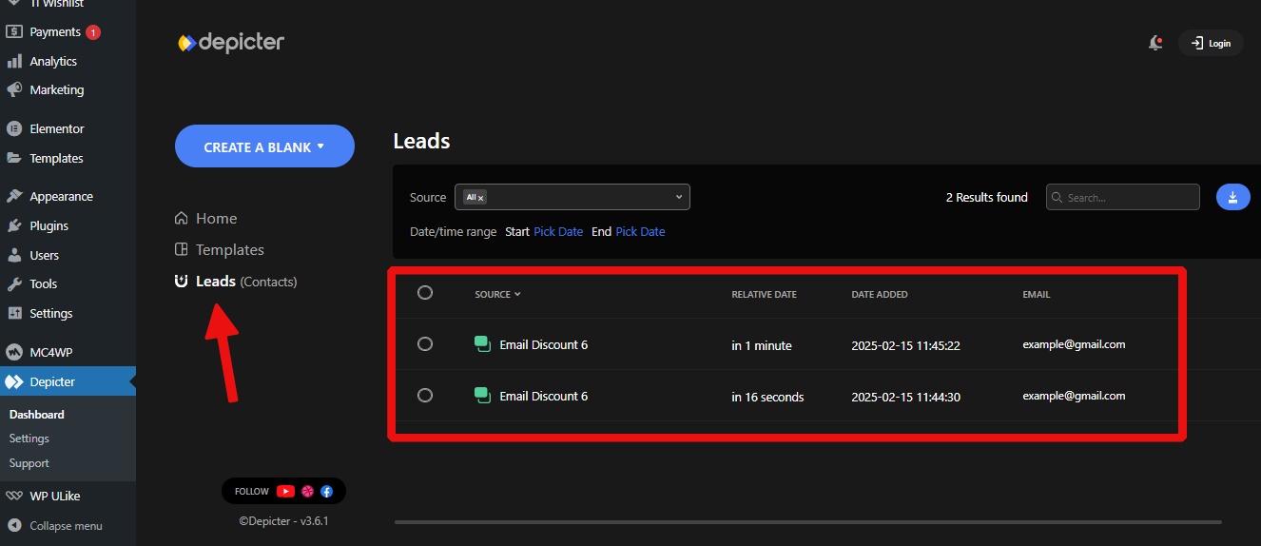Click the search magnifier icon
The width and height of the screenshot is (1261, 546).
tap(1057, 198)
